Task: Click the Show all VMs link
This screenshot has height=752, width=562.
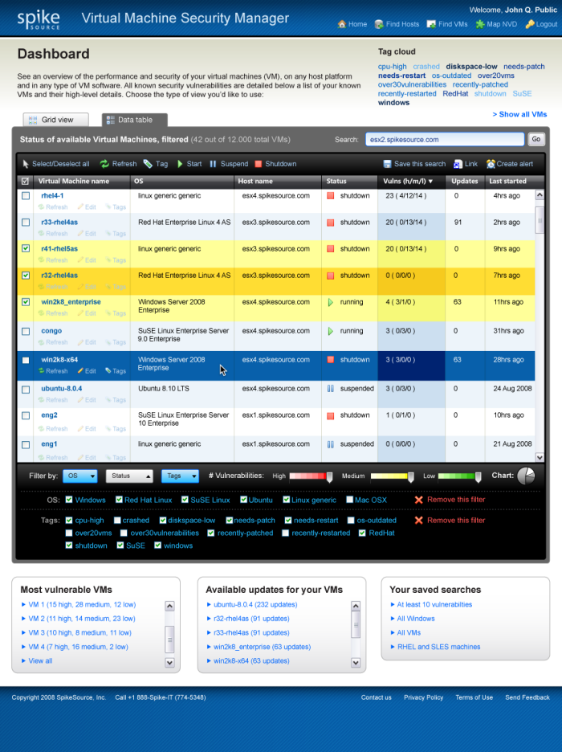Action: click(519, 115)
